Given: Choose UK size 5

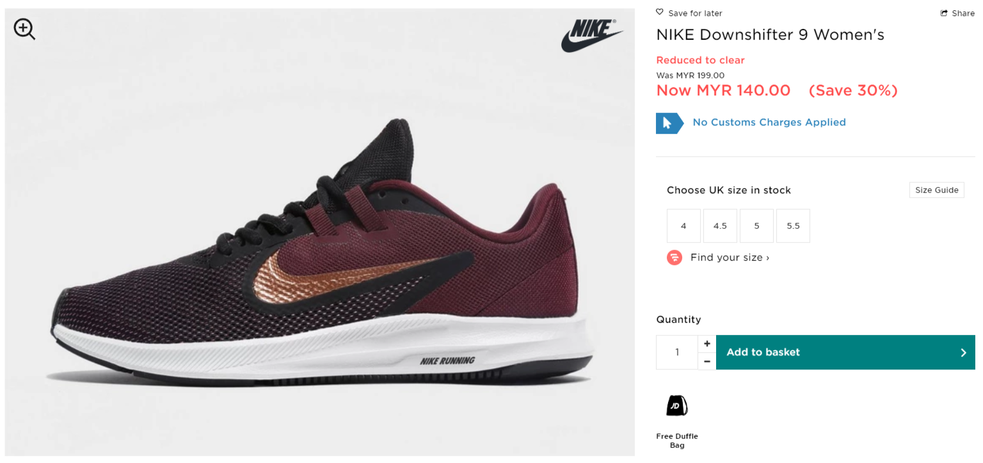Looking at the screenshot, I should pyautogui.click(x=756, y=226).
